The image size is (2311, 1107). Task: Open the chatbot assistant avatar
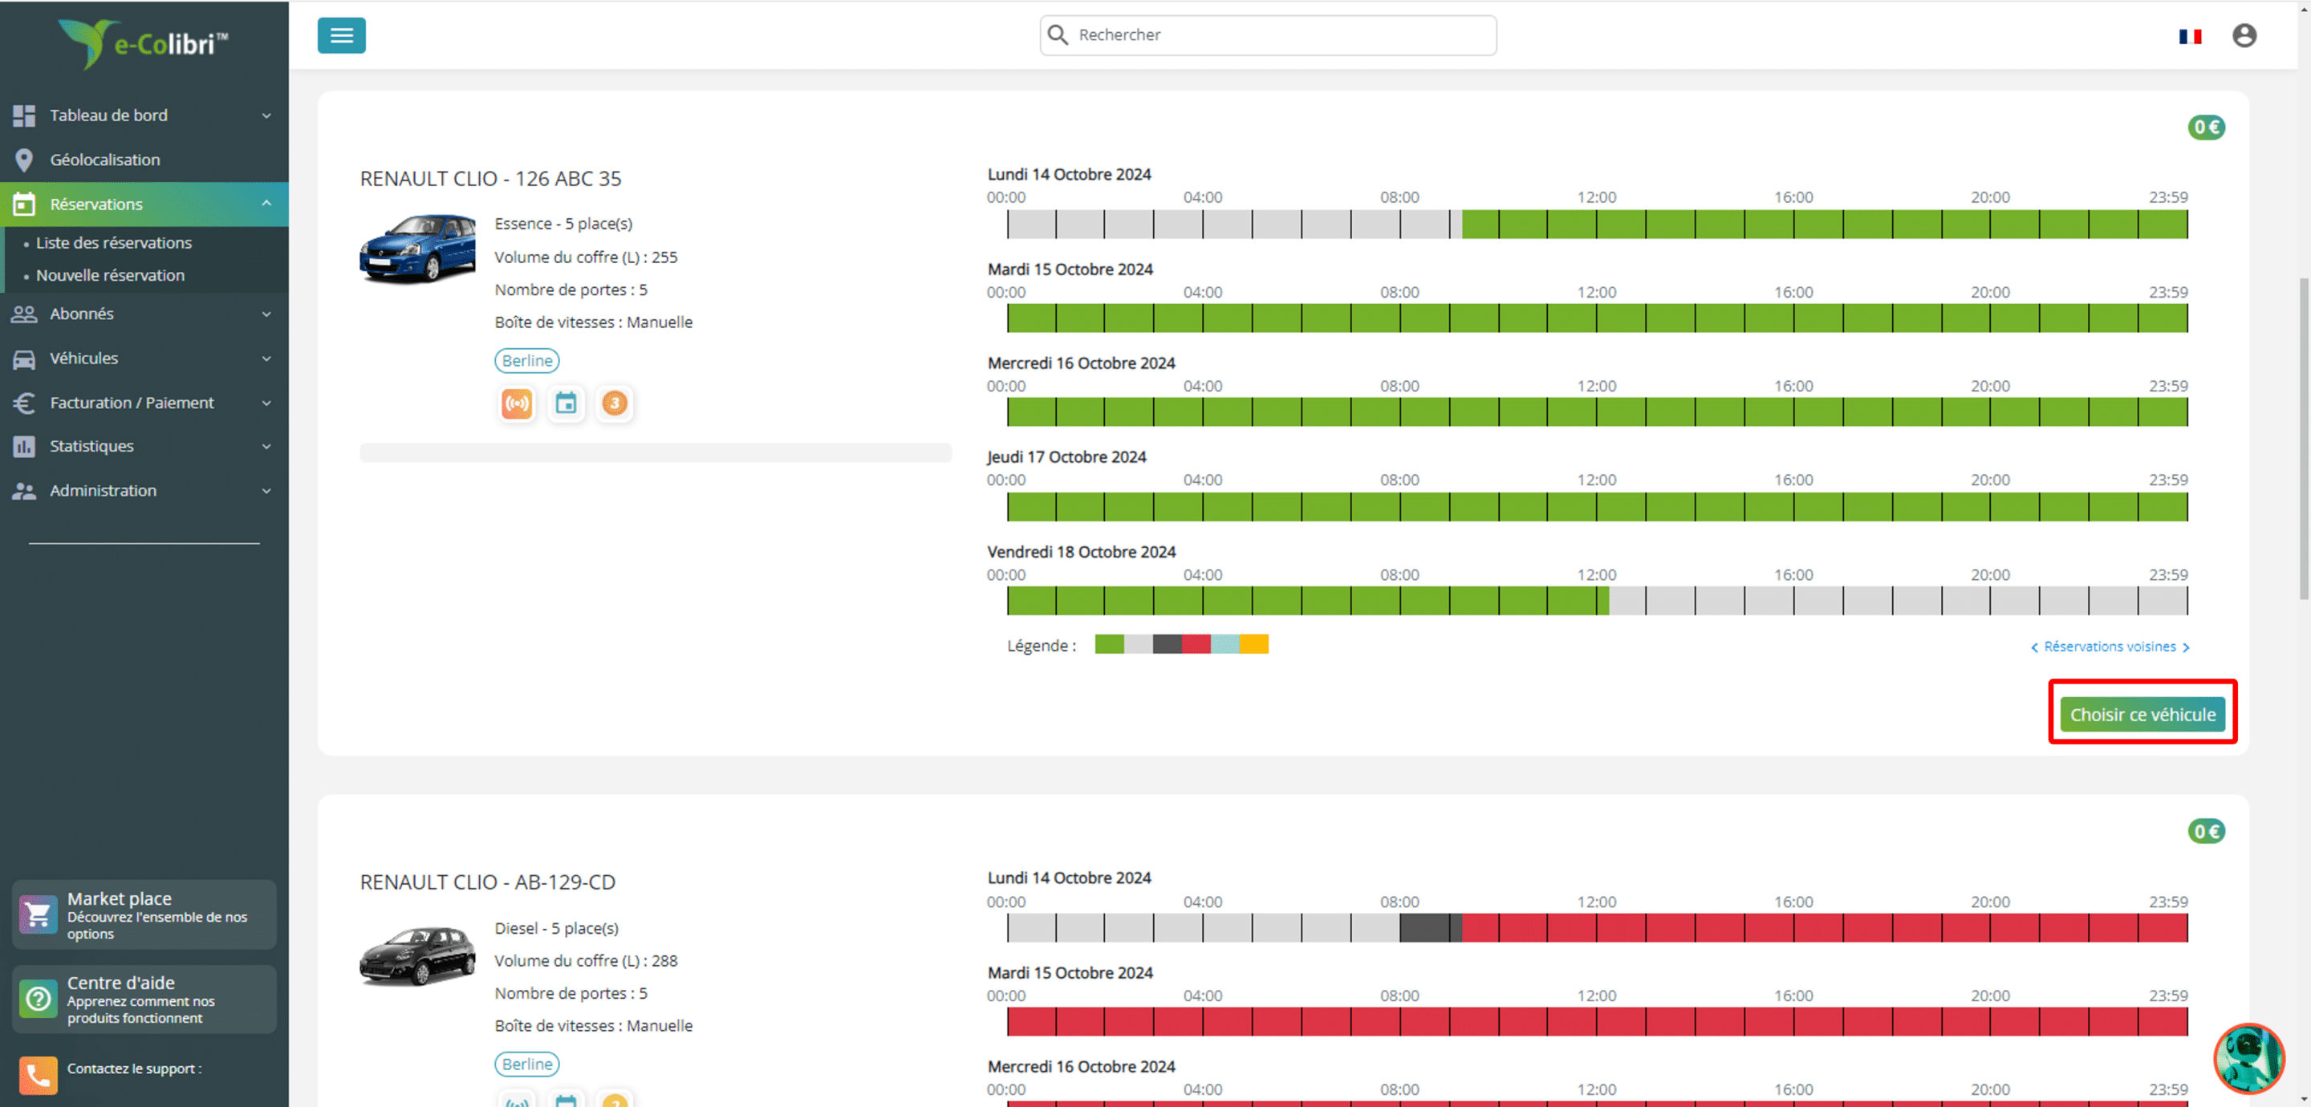point(2248,1059)
